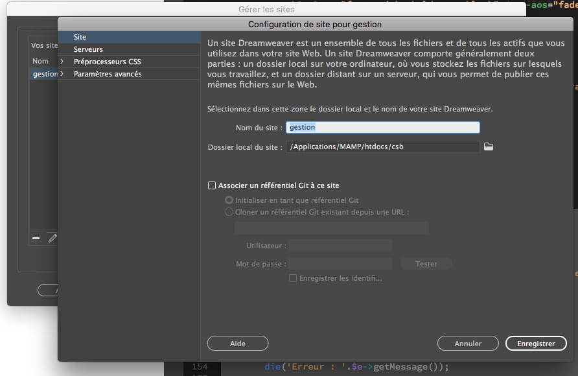Click the minus delete site icon
This screenshot has width=578, height=376.
pos(36,239)
